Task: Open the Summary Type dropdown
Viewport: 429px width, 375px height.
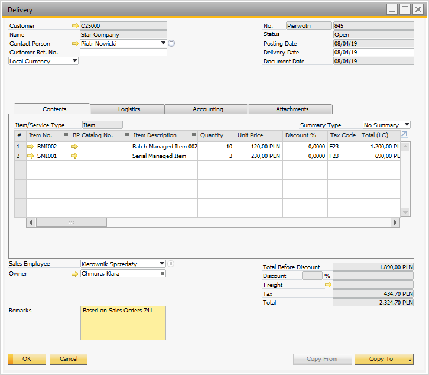Action: click(x=407, y=125)
